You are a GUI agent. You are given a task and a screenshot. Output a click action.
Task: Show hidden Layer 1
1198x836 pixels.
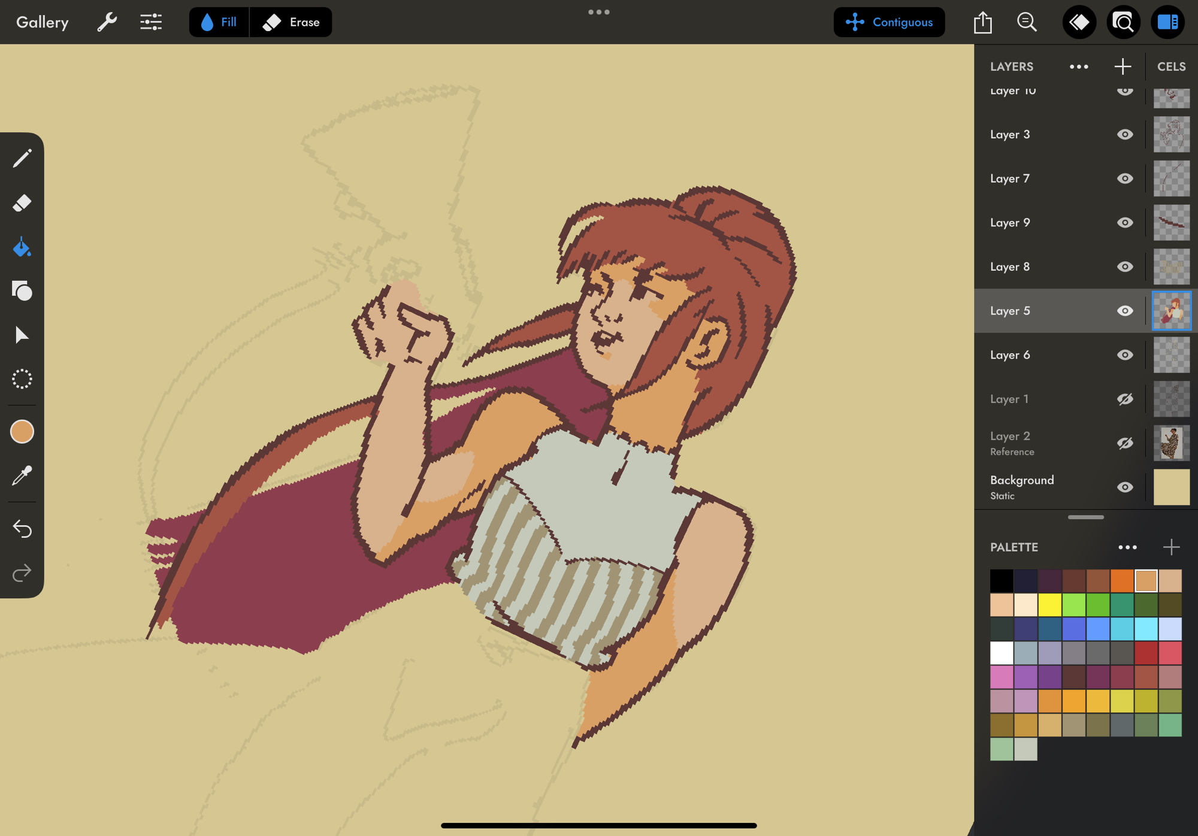[x=1125, y=399]
